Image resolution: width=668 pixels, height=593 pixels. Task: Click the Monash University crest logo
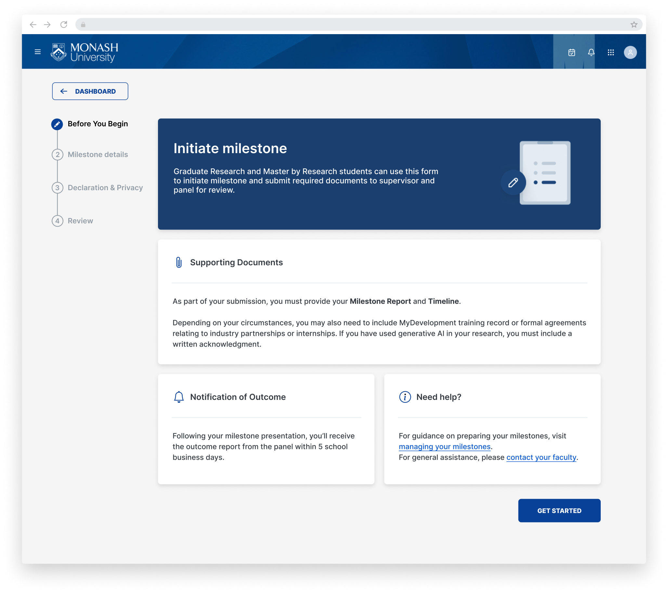59,52
